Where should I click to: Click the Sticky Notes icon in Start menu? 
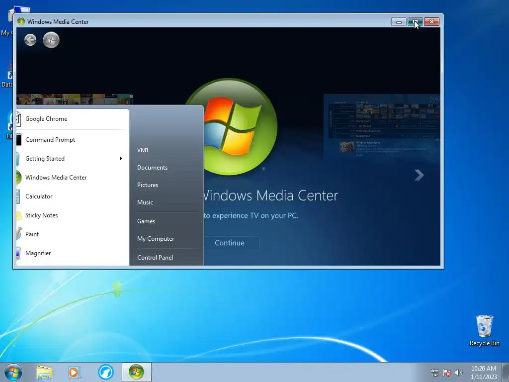(19, 215)
